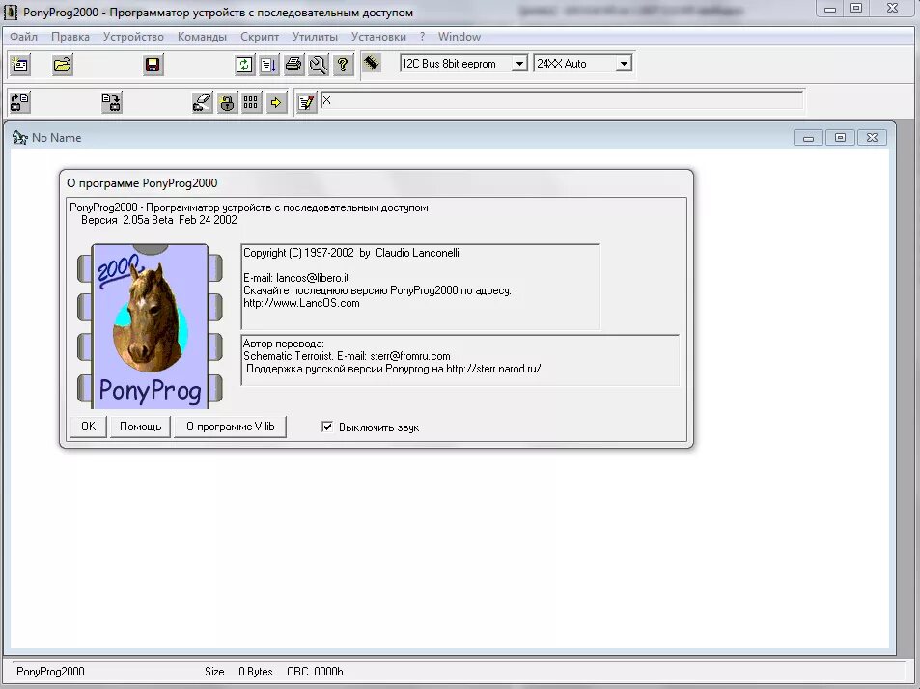Click the О программе PonyProg2000 dialog title
The height and width of the screenshot is (689, 920).
(142, 183)
